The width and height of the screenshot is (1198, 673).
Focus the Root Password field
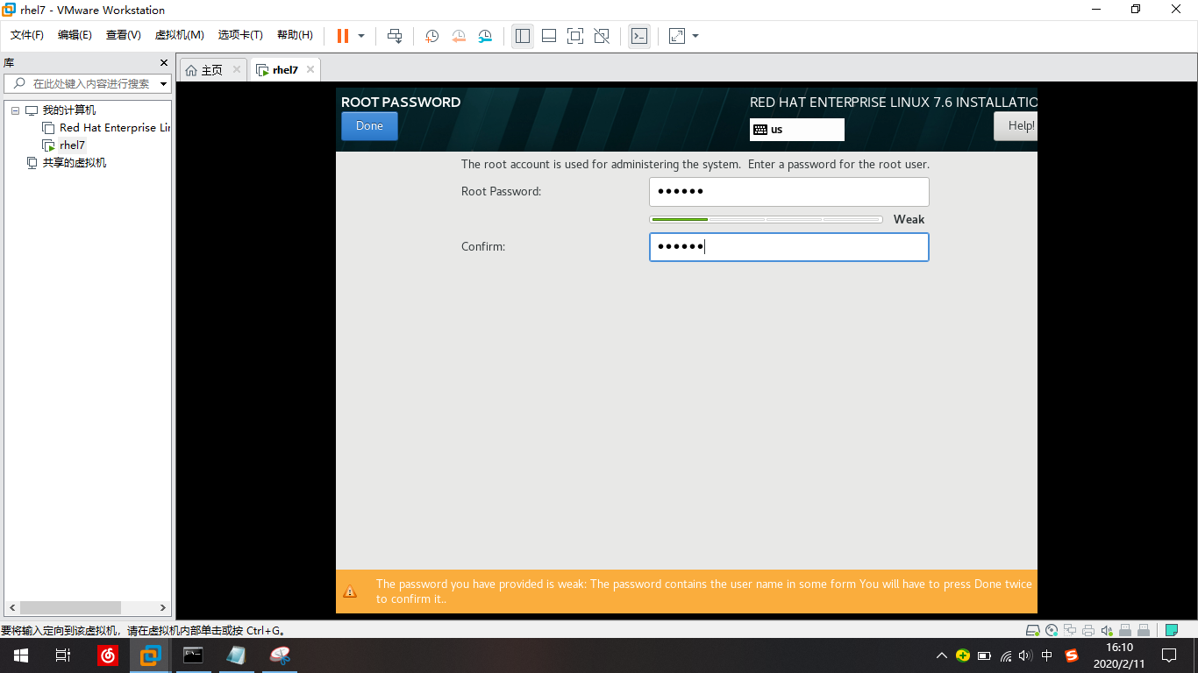click(788, 192)
